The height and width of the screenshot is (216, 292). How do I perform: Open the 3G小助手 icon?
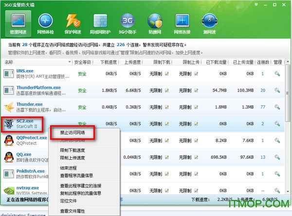pos(128,23)
